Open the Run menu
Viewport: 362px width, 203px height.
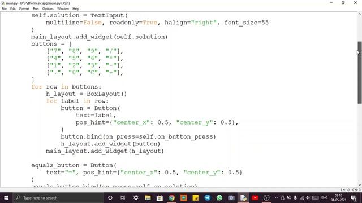pos(36,9)
